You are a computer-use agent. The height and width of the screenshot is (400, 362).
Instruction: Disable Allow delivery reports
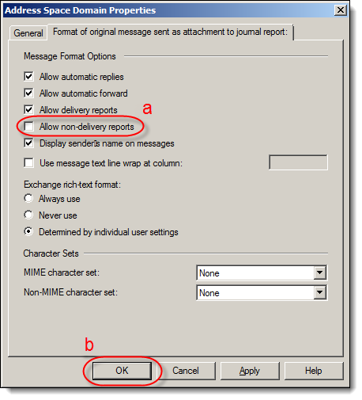28,110
